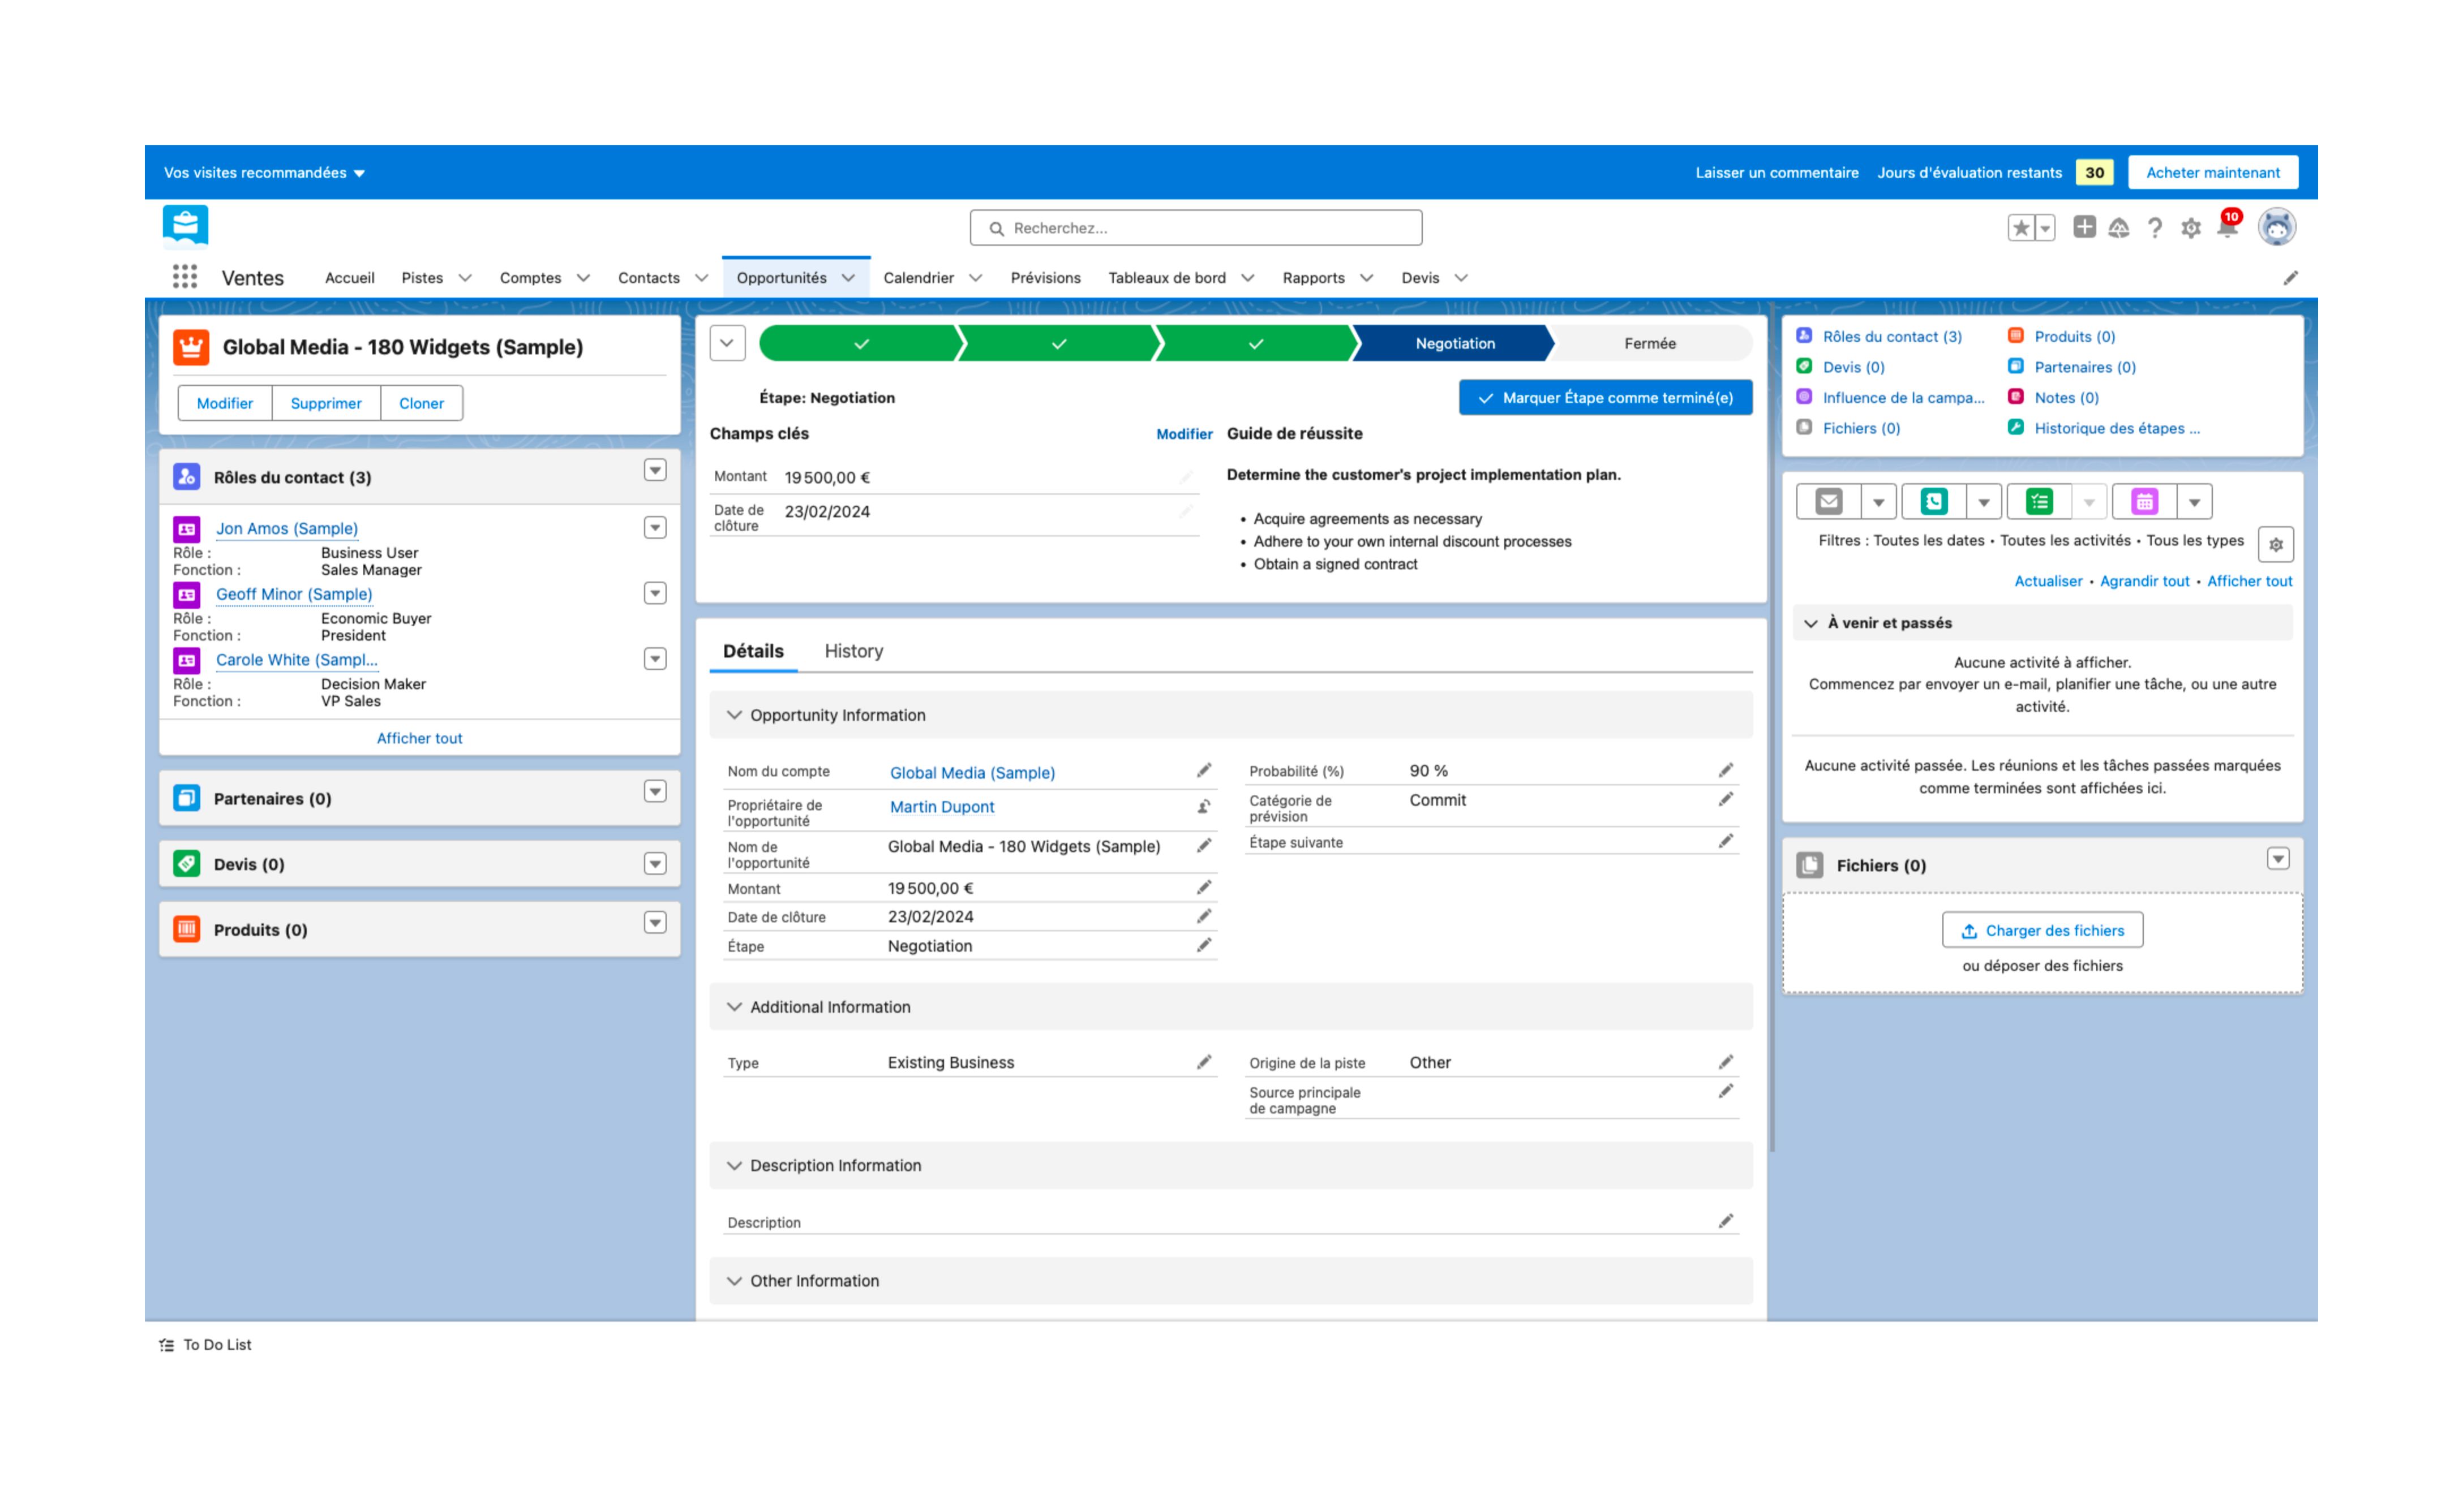Click the Salesforce app logo
The image size is (2463, 1512).
185,226
